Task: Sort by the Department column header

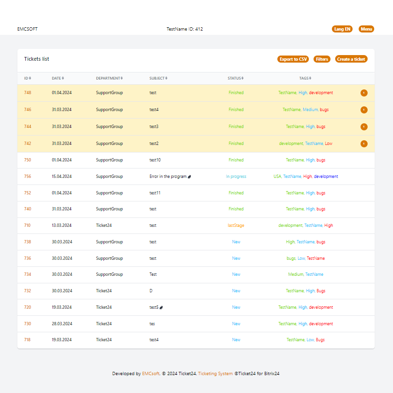Action: [x=109, y=78]
